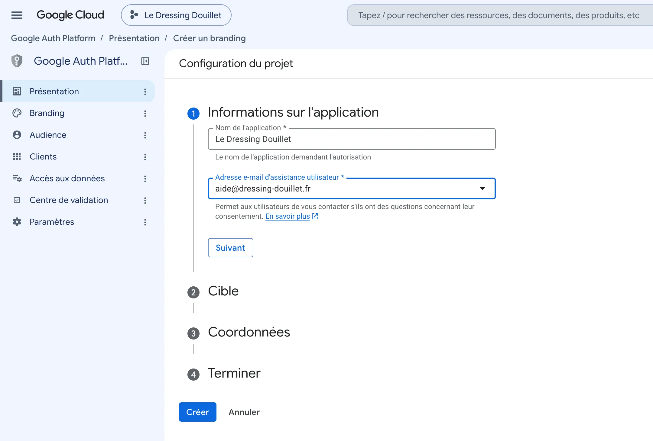
Task: Click step 3 number circle
Action: click(193, 333)
